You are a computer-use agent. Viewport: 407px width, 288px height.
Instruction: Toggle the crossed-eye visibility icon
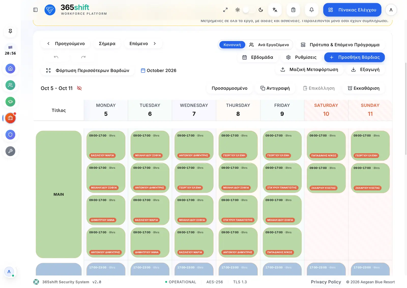point(79,88)
